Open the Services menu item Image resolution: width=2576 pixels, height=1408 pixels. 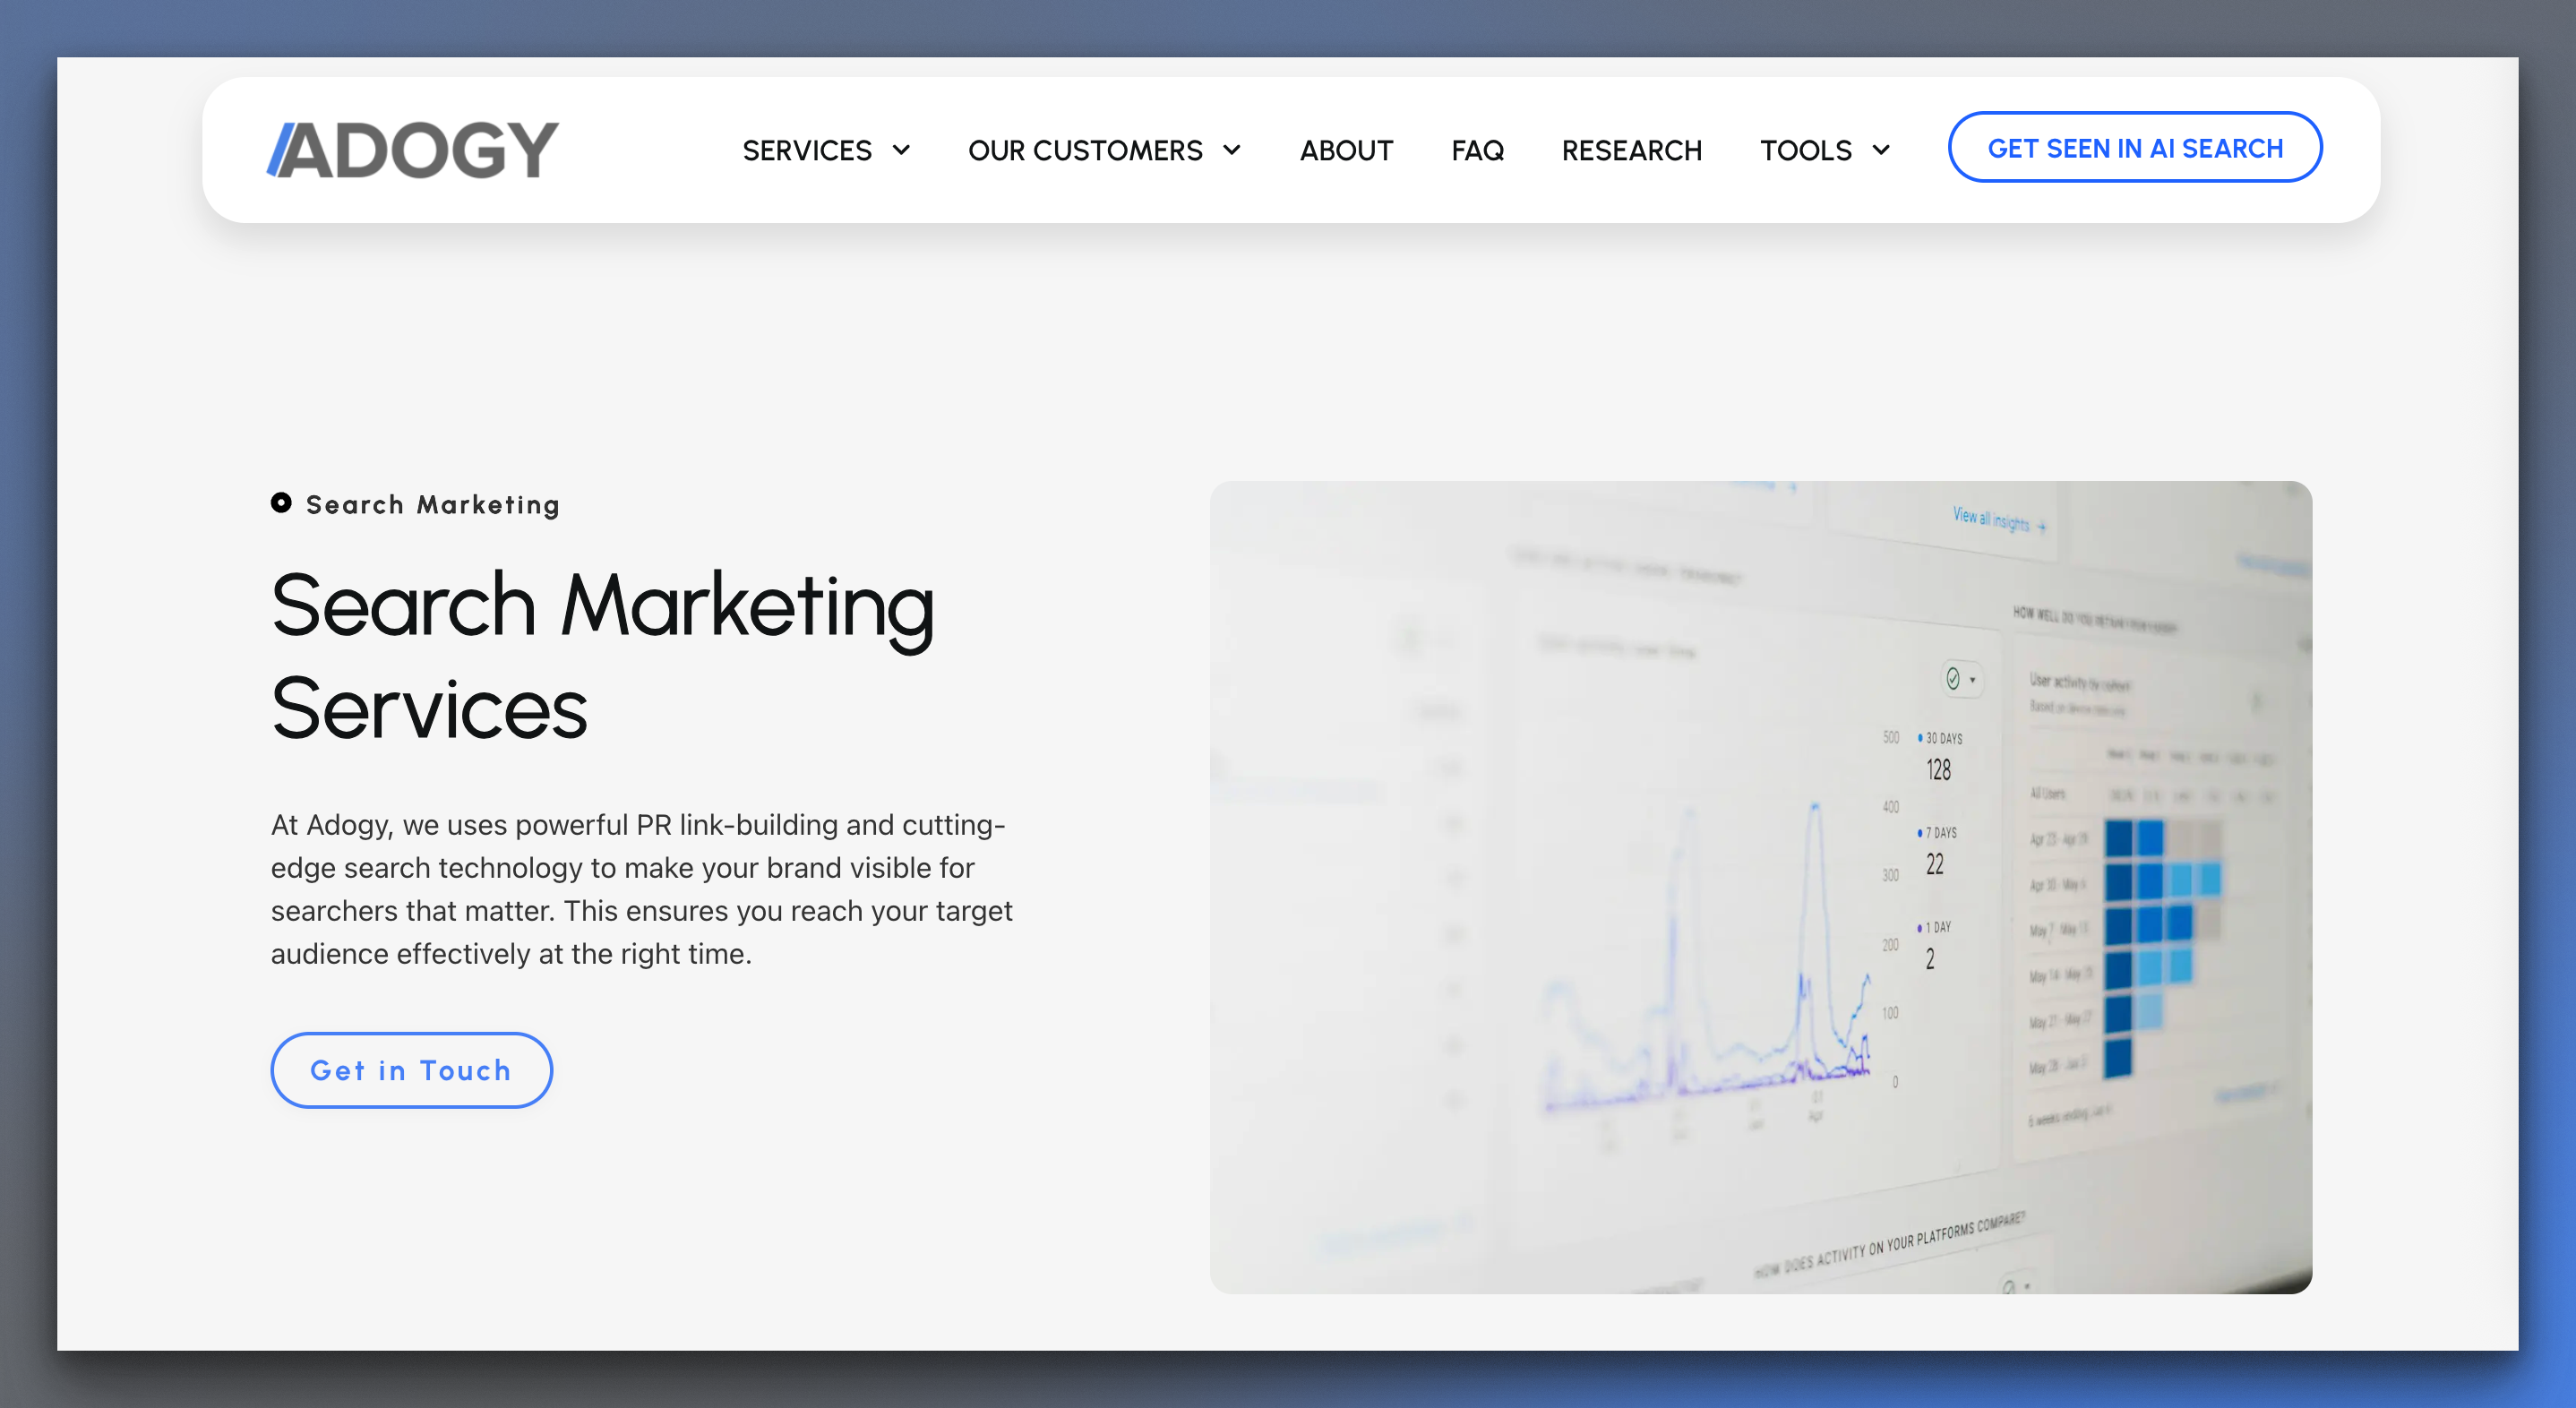806,150
